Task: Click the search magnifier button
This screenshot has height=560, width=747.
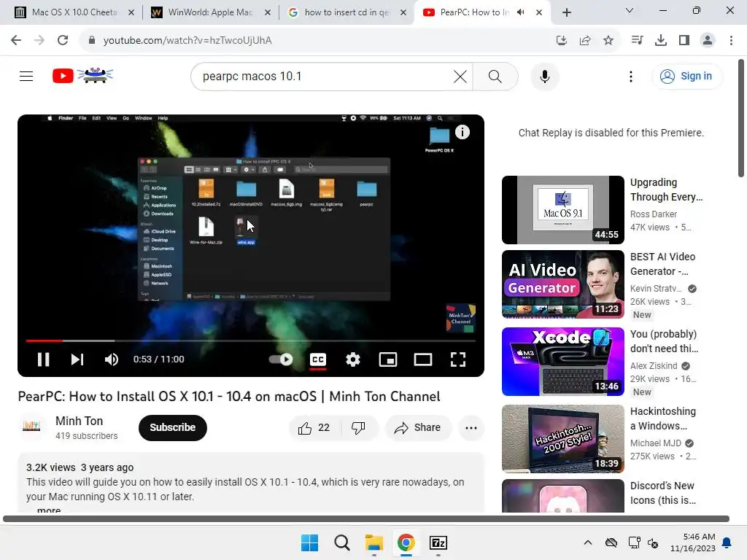Action: tap(495, 76)
